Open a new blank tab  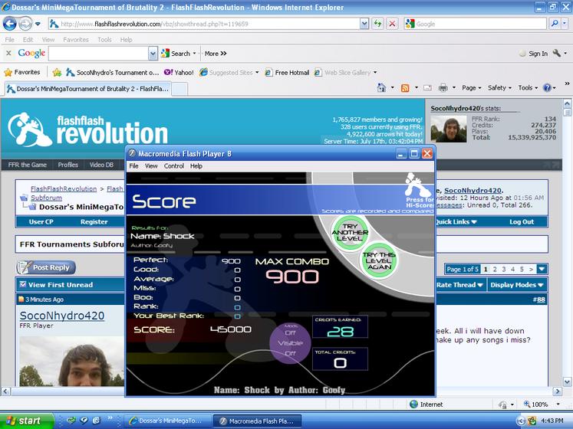click(179, 89)
